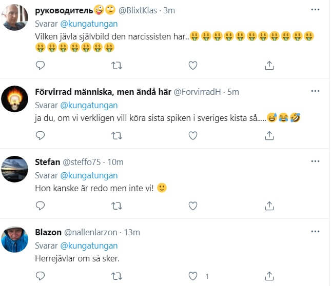The image size is (331, 286).
Task: Share the BlixtKlas tweet
Action: click(x=269, y=65)
